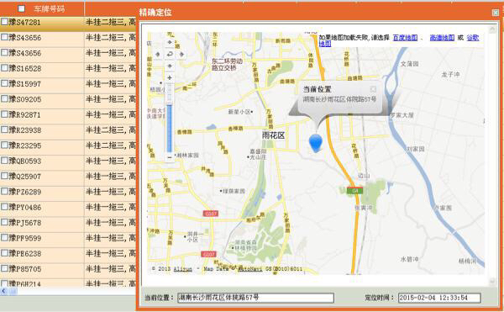Image resolution: width=504 pixels, height=312 pixels.
Task: Close the 当前位置 info bubble
Action: pyautogui.click(x=373, y=89)
